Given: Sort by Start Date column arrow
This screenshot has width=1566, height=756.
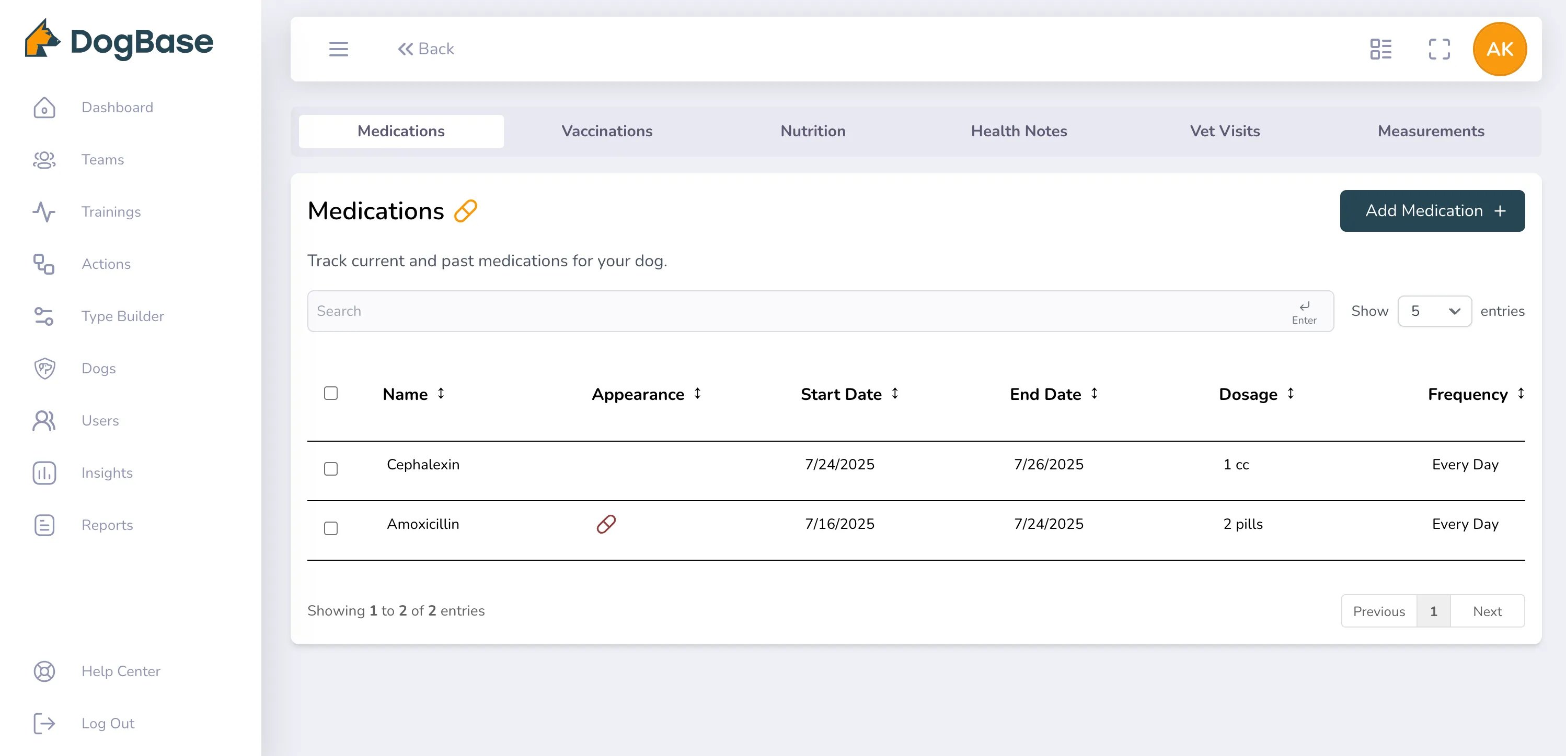Looking at the screenshot, I should click(x=895, y=394).
